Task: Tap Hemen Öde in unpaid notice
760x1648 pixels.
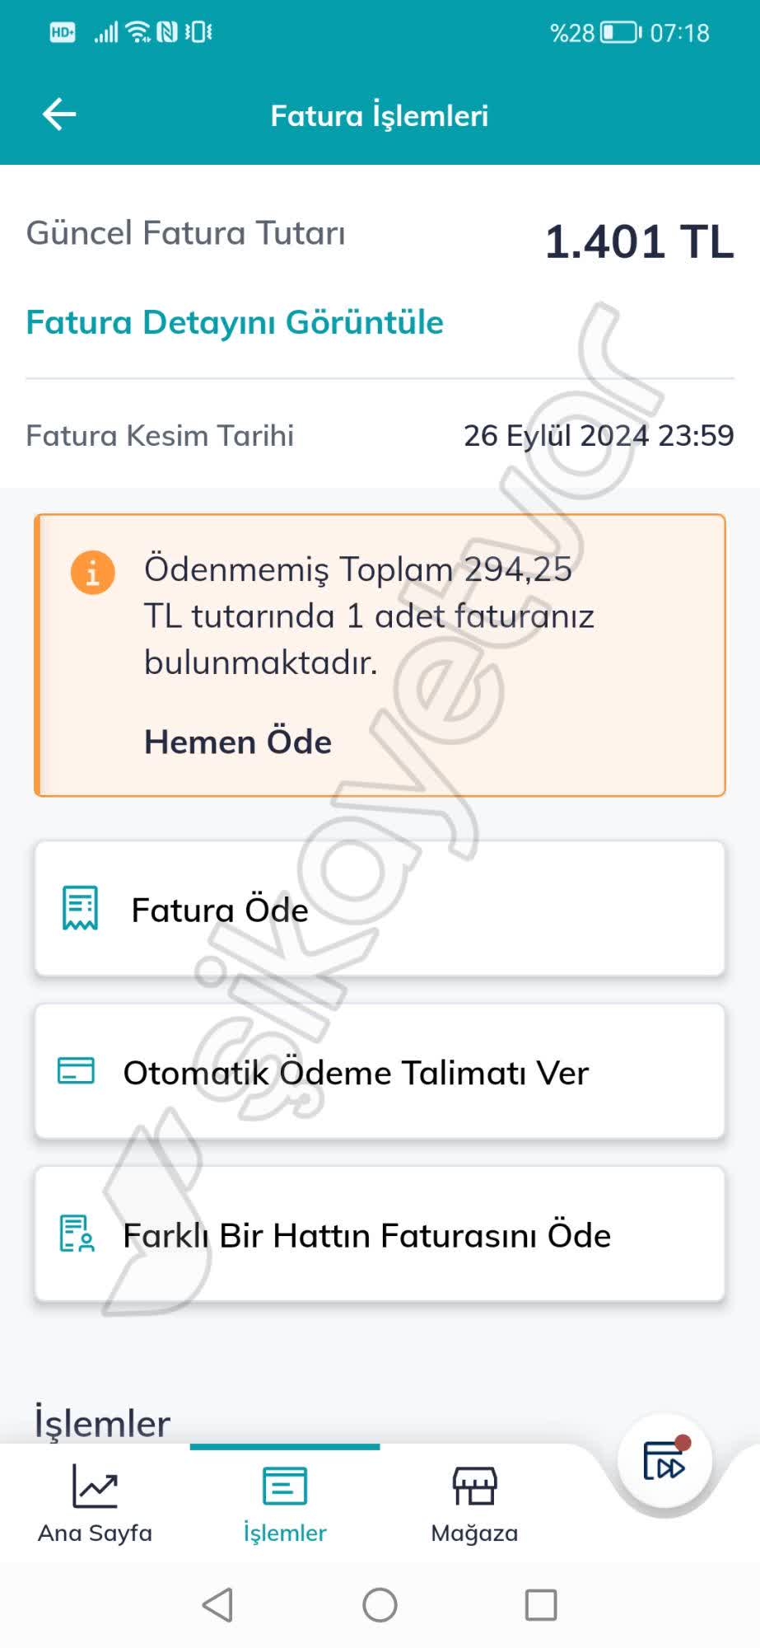Action: pyautogui.click(x=238, y=742)
